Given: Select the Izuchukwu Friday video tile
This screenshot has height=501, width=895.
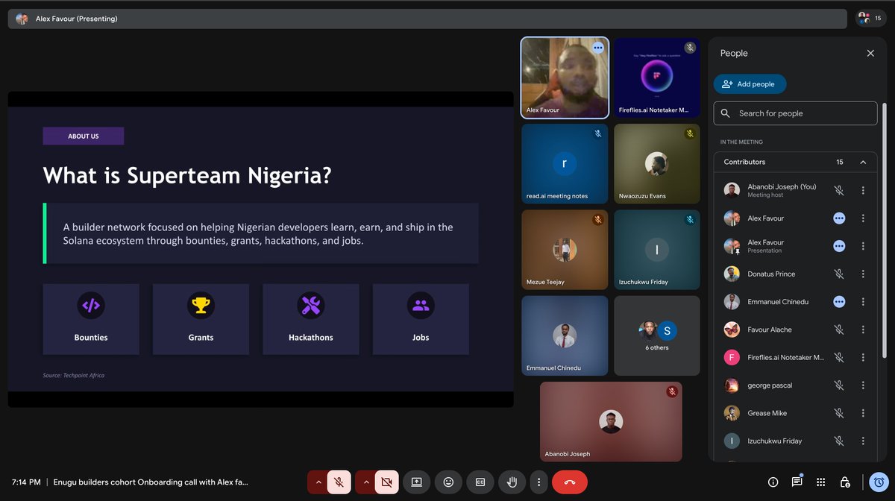Looking at the screenshot, I should (x=657, y=250).
